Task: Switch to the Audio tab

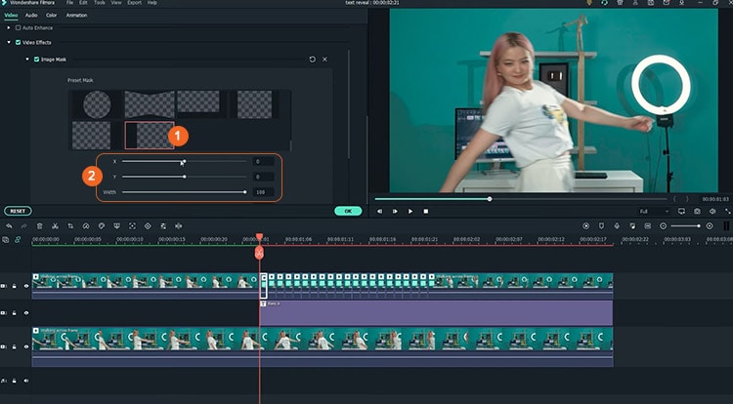Action: [x=31, y=15]
